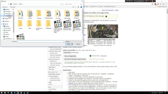Open California Tsp & Rng sidebar item
Image resolution: width=168 pixels, height=94 pixels.
(55, 51)
